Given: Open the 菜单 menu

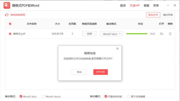Looking at the screenshot, I should point(156,6).
